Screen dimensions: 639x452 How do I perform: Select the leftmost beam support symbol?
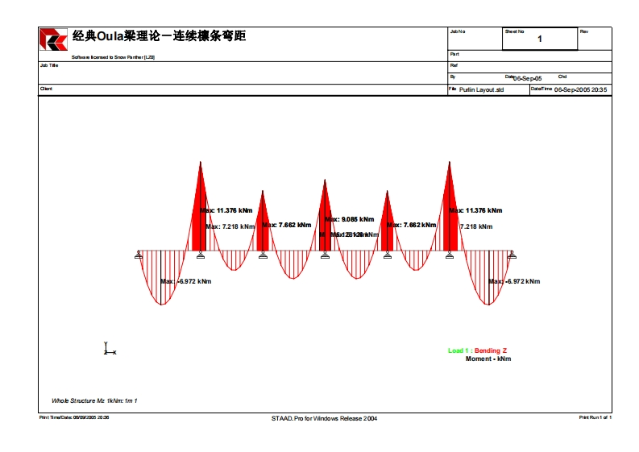tap(139, 255)
